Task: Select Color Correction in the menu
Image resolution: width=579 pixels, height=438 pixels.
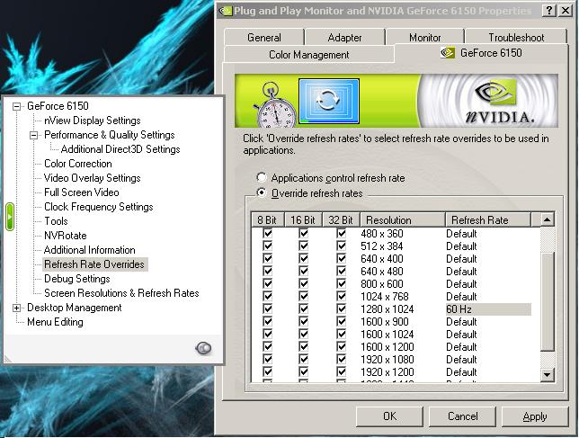Action: pyautogui.click(x=78, y=164)
